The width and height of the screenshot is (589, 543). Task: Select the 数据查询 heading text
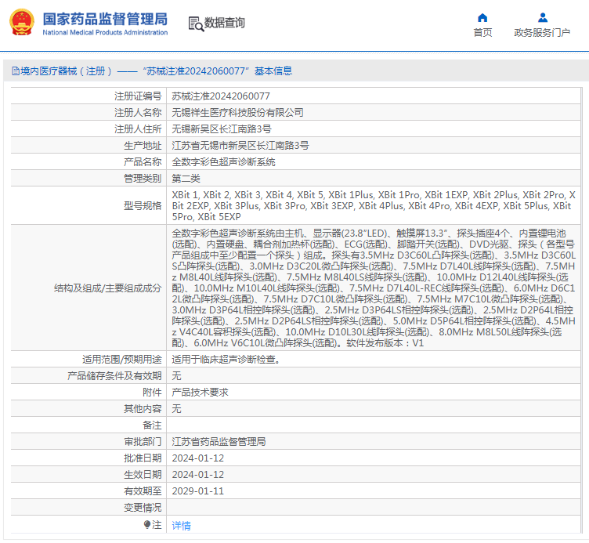pos(224,24)
